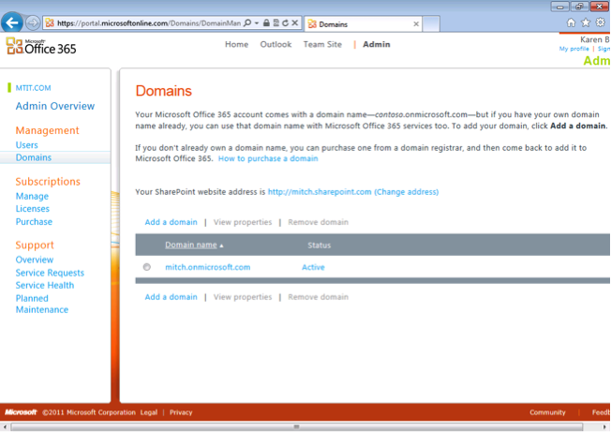
Task: Click the Active status link
Action: [313, 267]
